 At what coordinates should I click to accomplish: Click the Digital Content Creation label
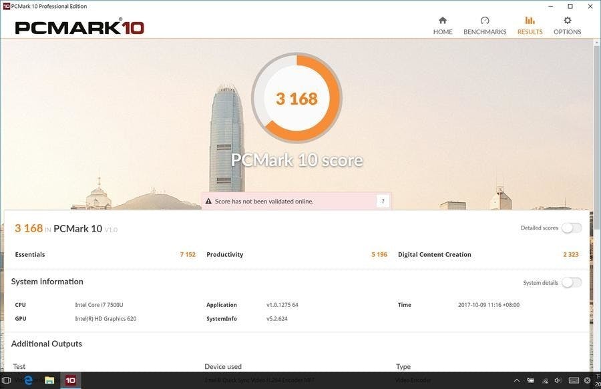click(x=435, y=255)
